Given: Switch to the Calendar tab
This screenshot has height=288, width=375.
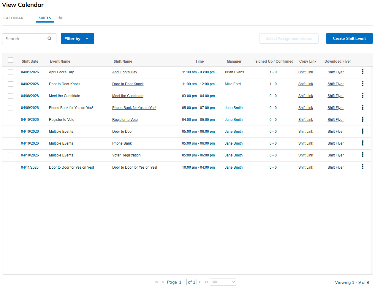Looking at the screenshot, I should tap(13, 18).
